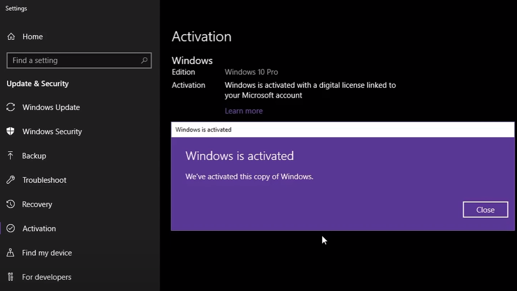517x291 pixels.
Task: Click the Windows 10 Pro edition text
Action: (x=251, y=72)
